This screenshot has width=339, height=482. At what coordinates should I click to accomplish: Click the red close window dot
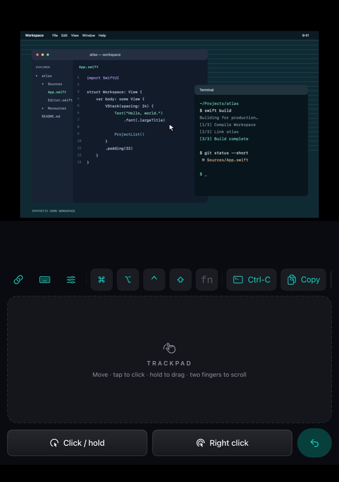pos(37,55)
